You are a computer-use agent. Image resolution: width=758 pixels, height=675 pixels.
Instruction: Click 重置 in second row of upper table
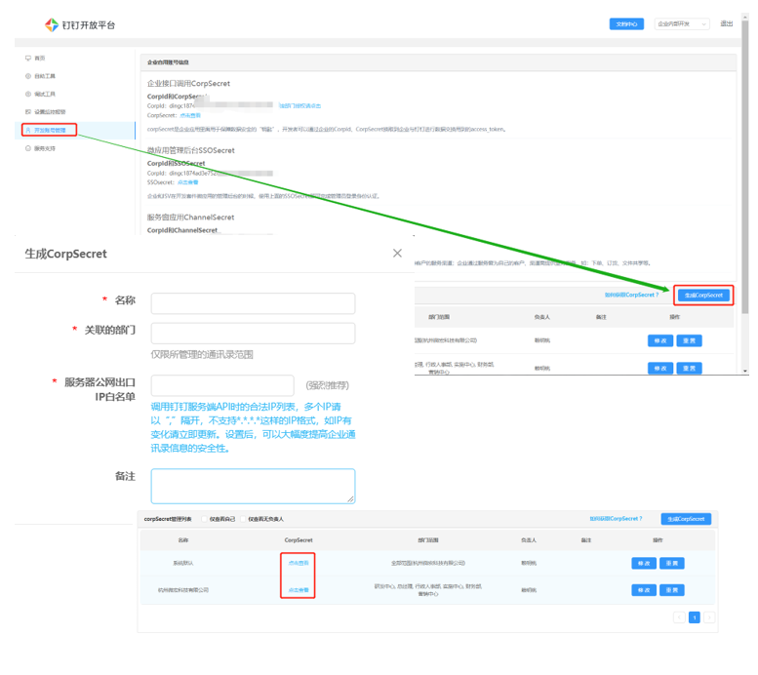coord(689,368)
